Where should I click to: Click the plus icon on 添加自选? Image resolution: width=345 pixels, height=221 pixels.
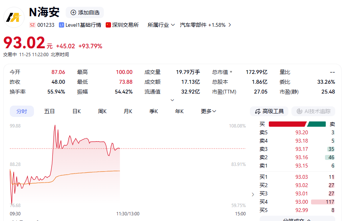tap(72, 12)
